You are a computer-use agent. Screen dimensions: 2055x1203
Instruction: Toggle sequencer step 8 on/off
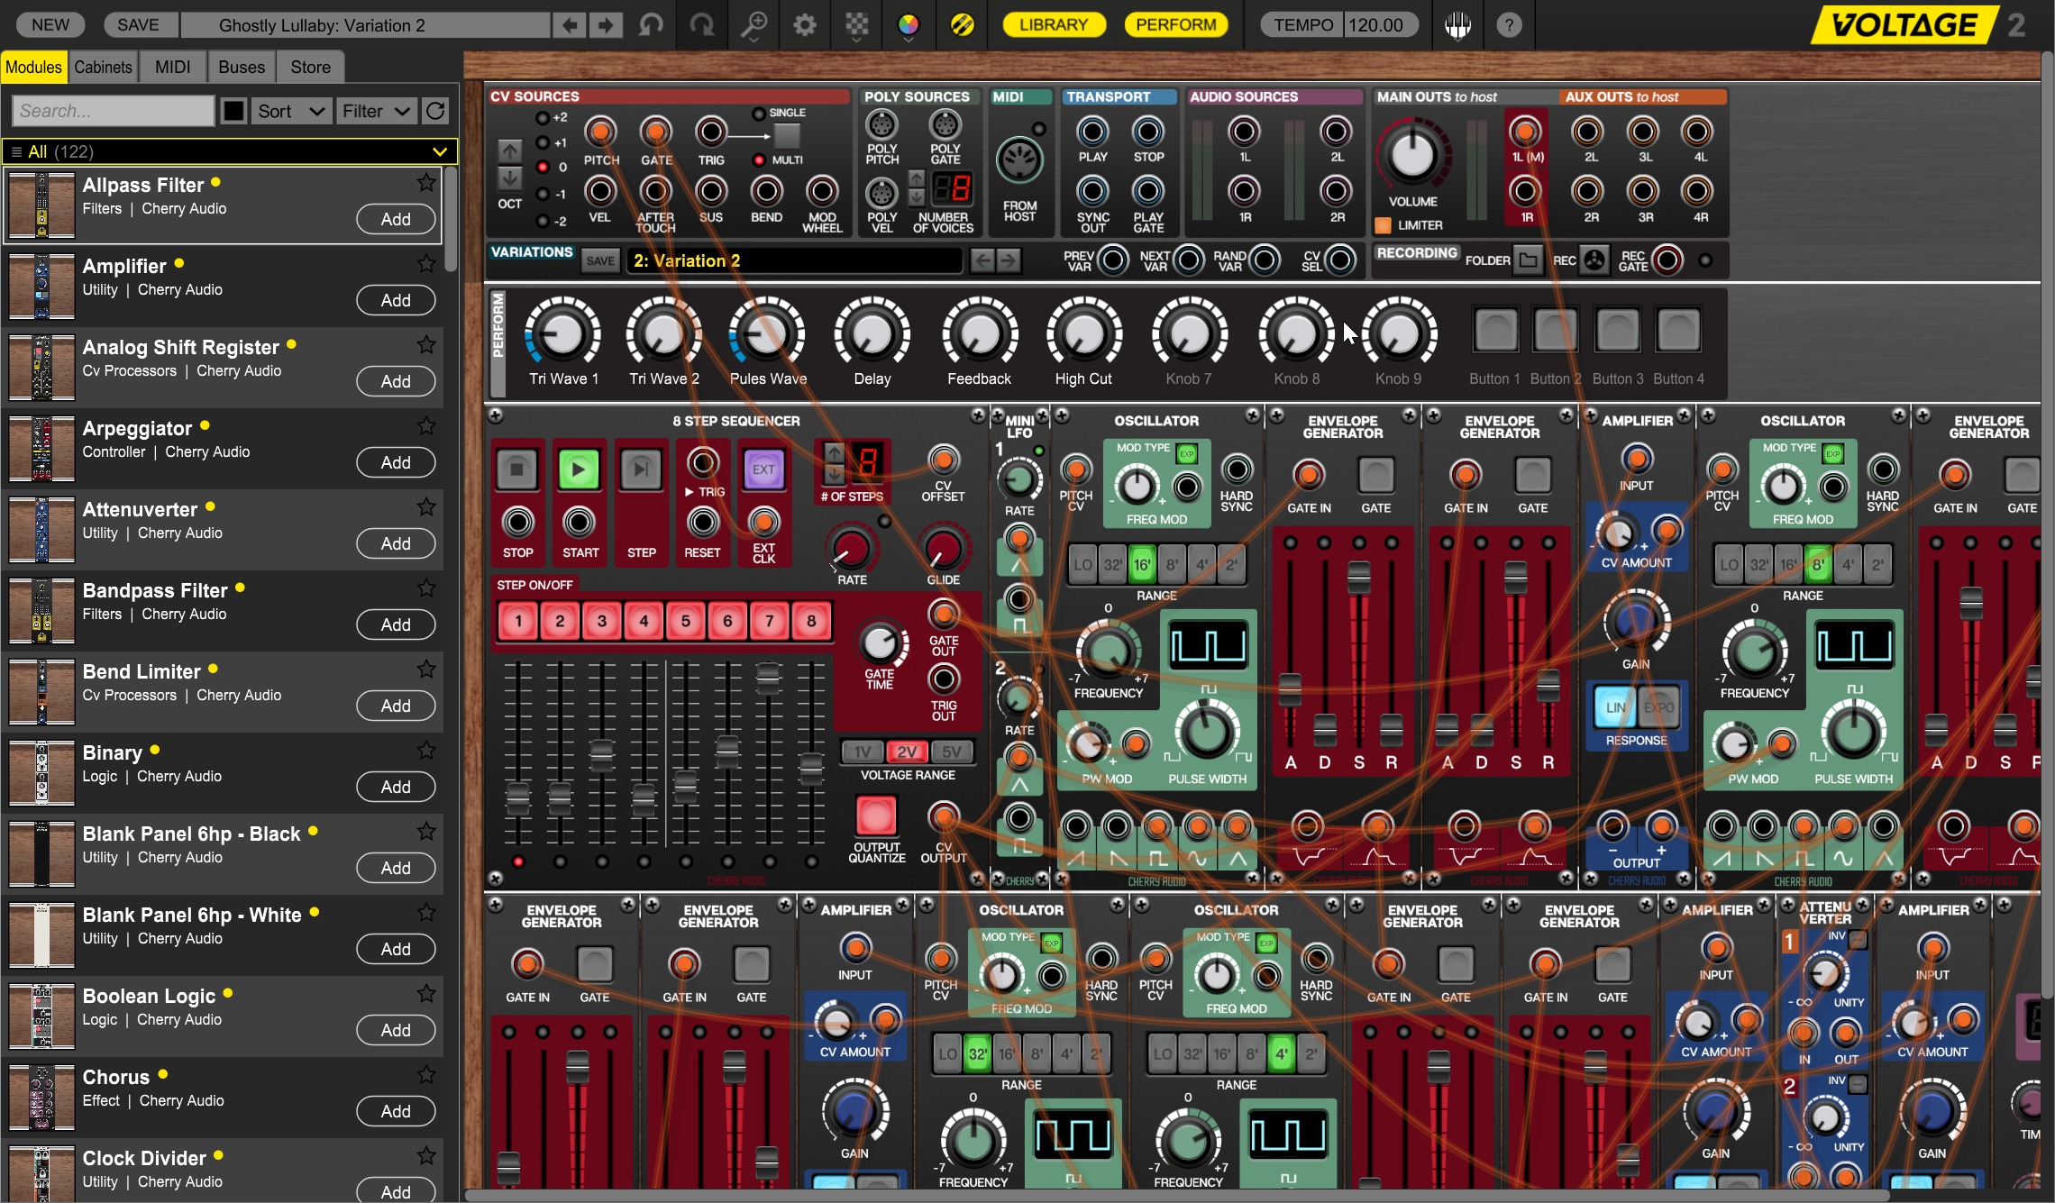pos(811,621)
